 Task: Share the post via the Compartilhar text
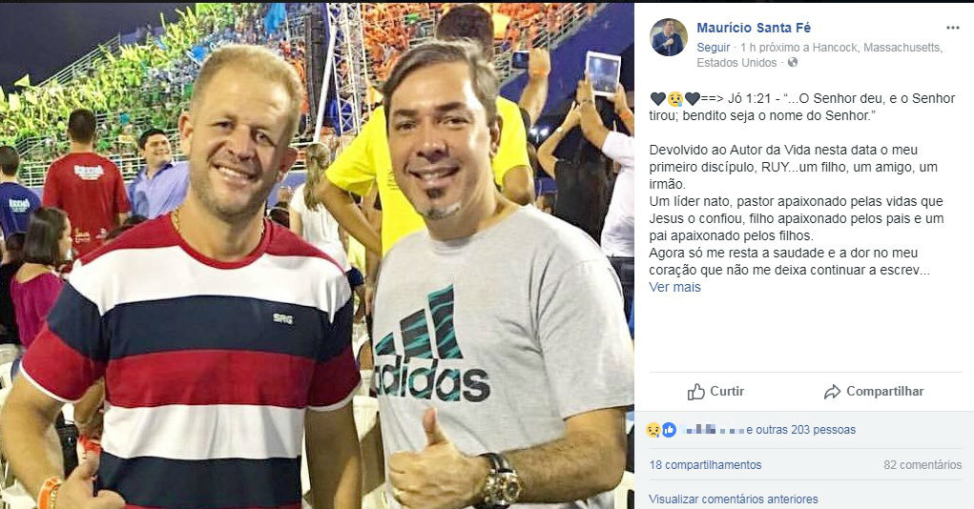[884, 391]
